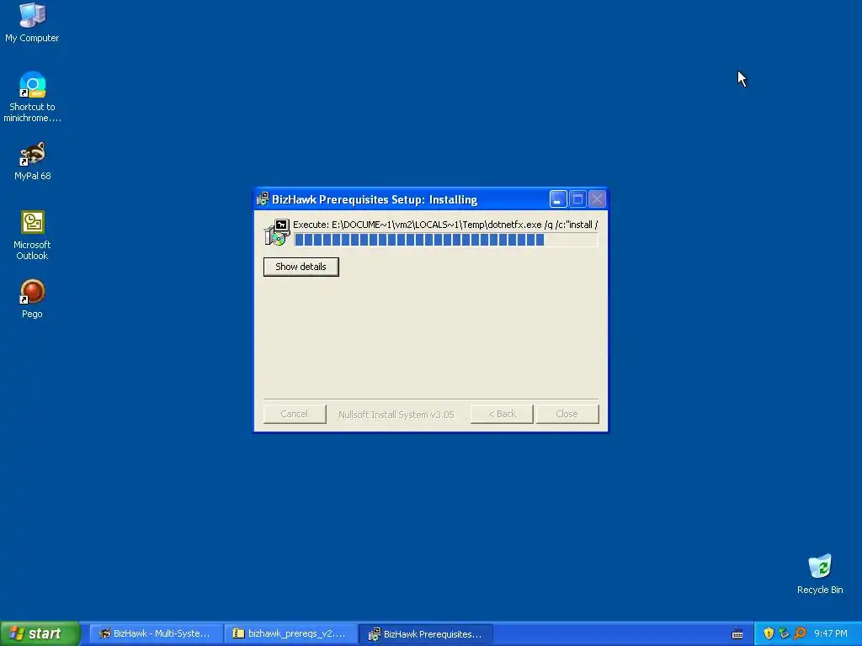
Task: Select the Shortcut to minichrome icon
Action: point(32,97)
